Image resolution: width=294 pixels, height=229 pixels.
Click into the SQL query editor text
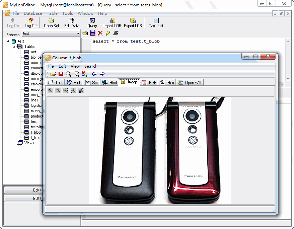click(126, 42)
